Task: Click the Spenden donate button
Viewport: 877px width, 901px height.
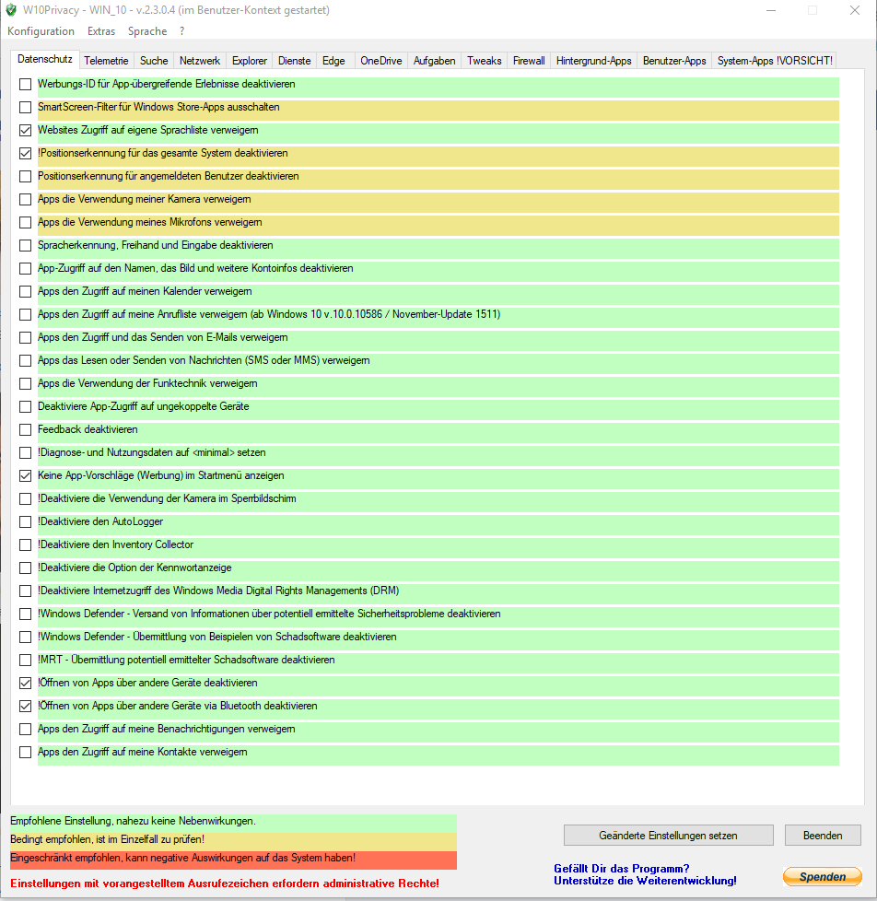Action: click(822, 877)
